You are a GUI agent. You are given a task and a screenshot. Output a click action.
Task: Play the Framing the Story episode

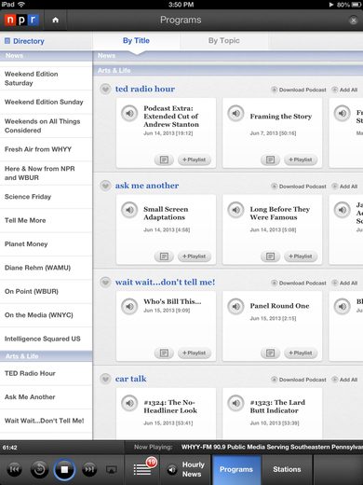tap(236, 113)
